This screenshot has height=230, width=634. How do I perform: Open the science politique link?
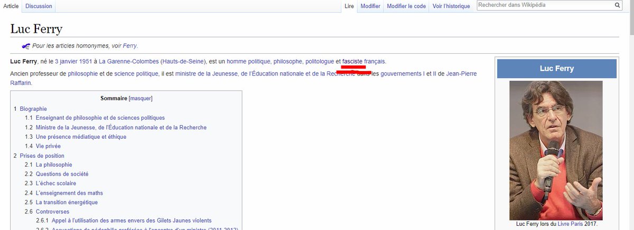137,74
